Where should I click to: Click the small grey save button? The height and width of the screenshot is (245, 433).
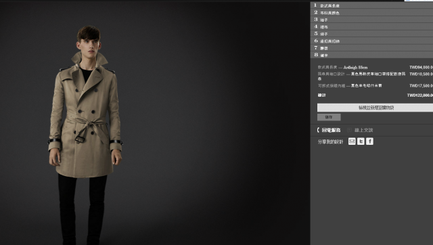point(329,117)
